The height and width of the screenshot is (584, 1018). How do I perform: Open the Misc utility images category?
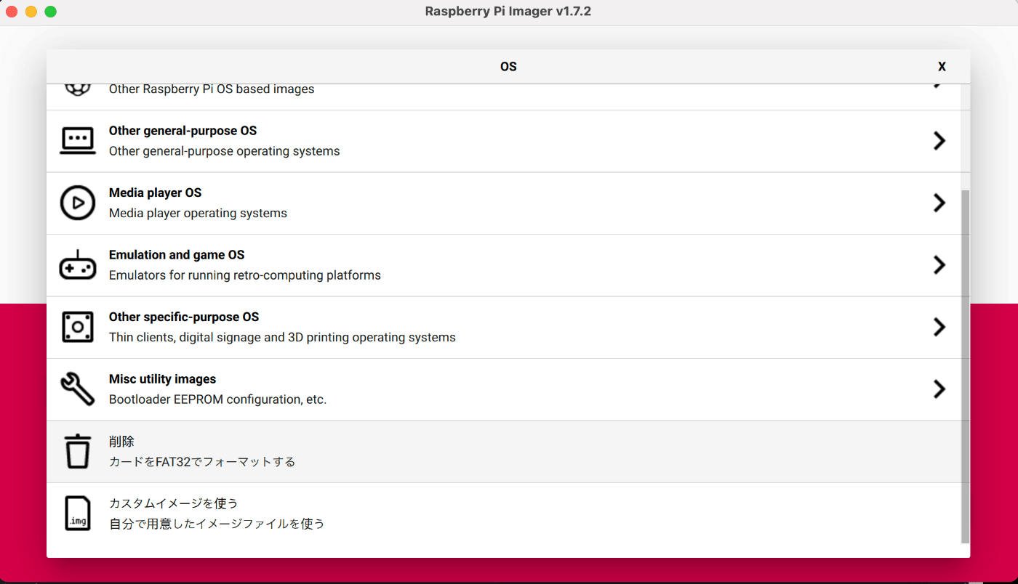tap(503, 389)
